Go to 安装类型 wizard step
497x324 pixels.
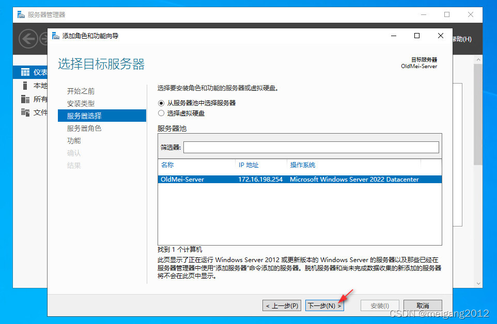pos(81,104)
